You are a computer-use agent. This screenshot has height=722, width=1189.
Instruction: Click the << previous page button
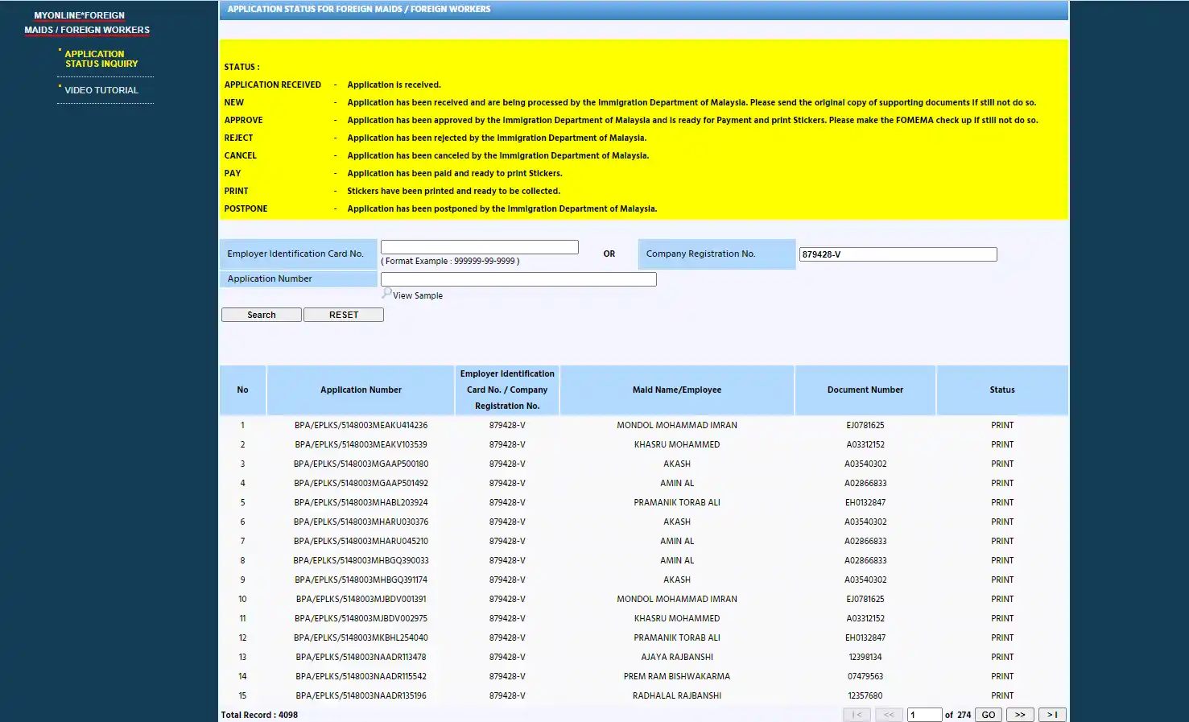(889, 715)
